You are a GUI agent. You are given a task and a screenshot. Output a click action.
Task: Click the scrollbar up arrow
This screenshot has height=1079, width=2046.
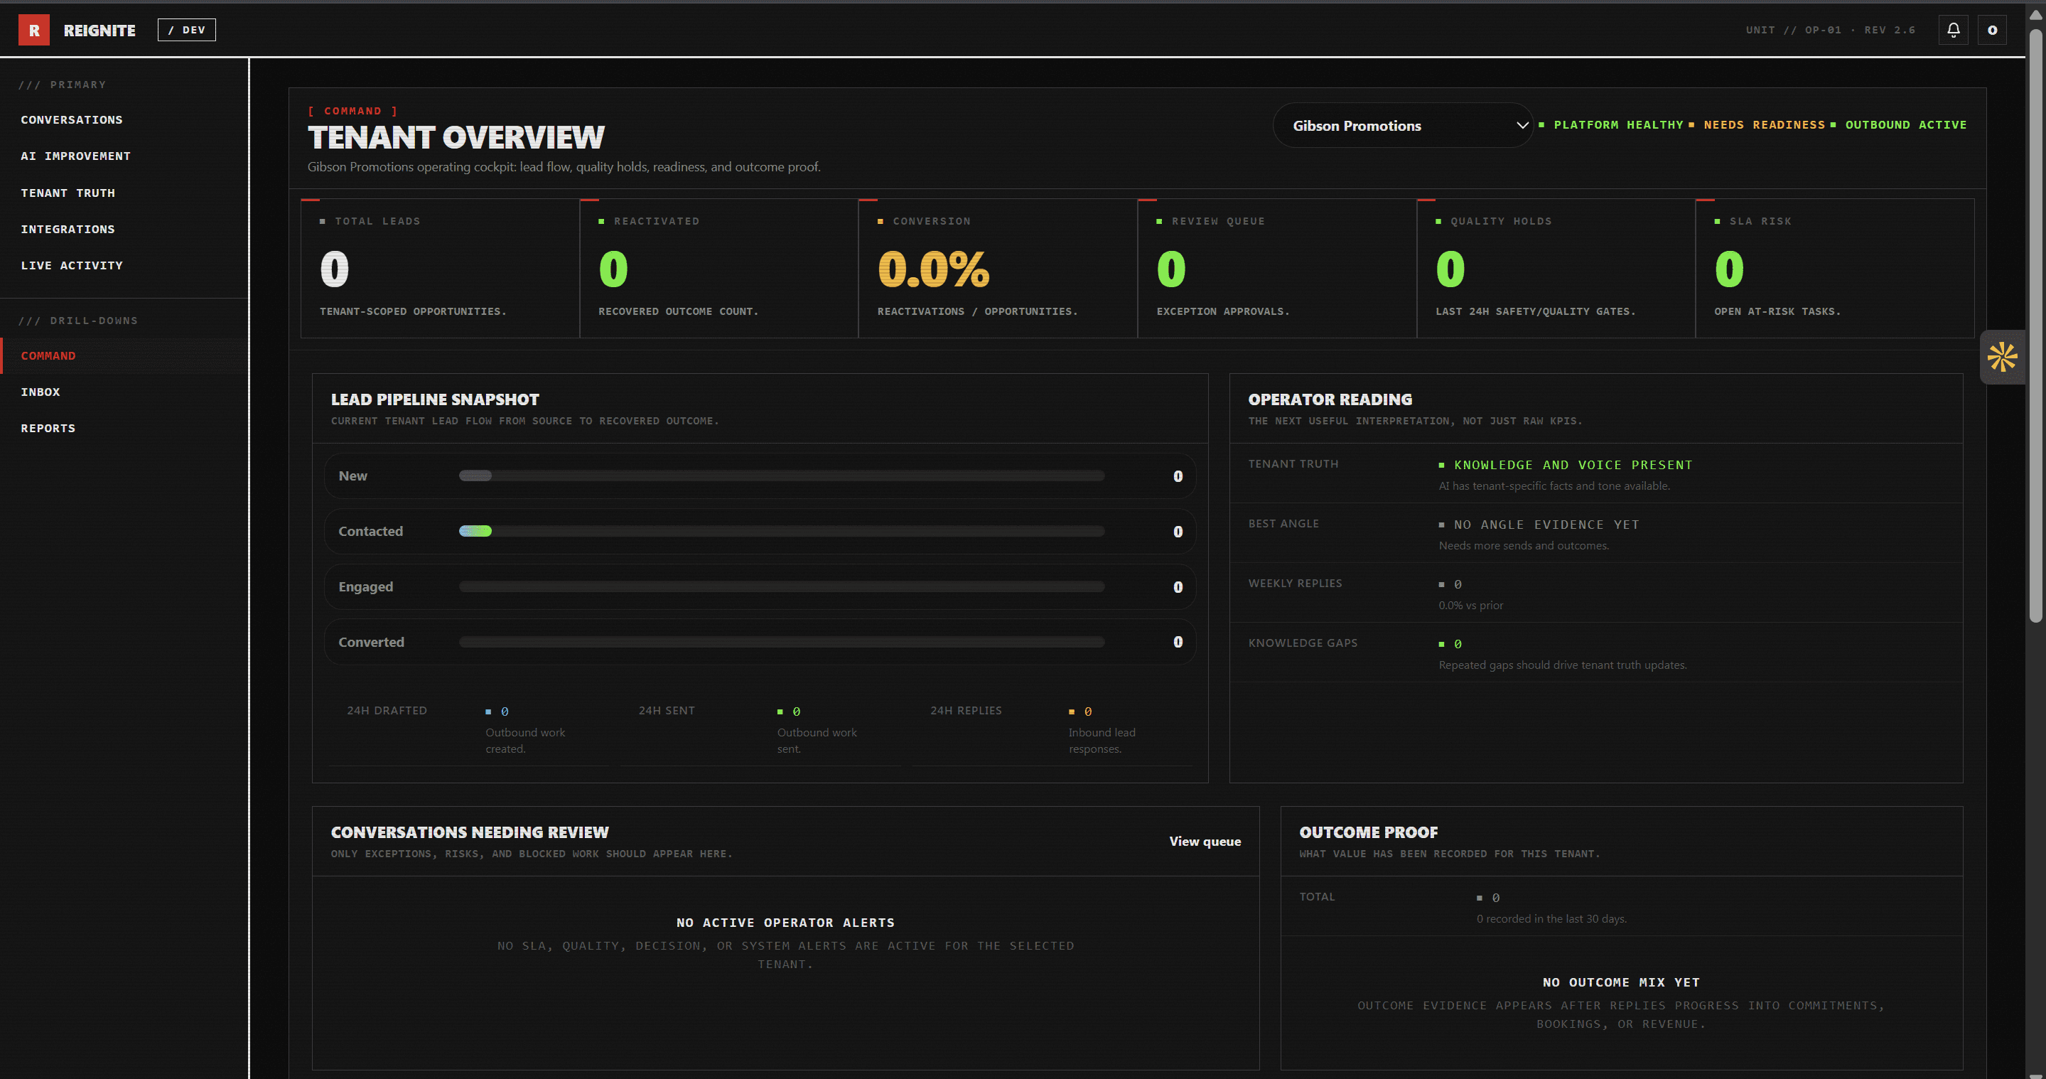tap(2035, 14)
